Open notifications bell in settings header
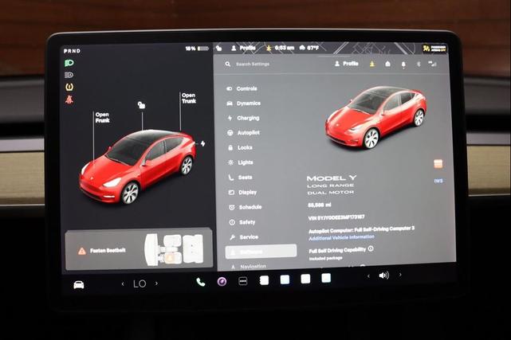The image size is (511, 340). pos(403,64)
